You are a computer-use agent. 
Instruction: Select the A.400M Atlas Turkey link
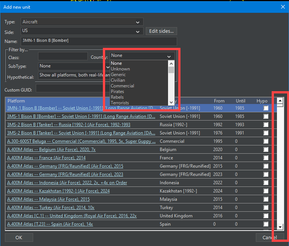pos(51,208)
